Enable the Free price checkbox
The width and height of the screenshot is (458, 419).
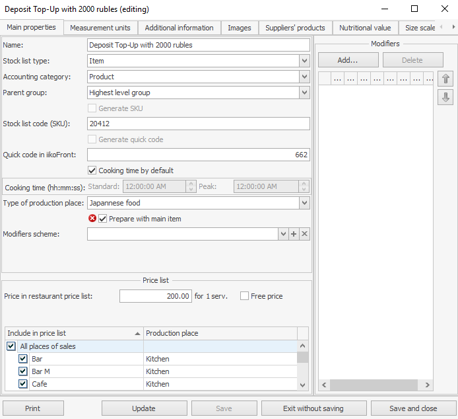click(245, 296)
